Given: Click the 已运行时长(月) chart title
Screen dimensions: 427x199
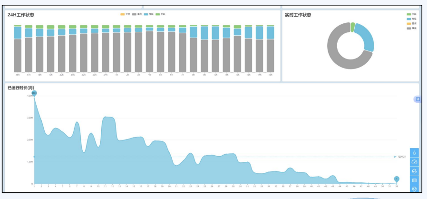Looking at the screenshot, I should point(21,88).
